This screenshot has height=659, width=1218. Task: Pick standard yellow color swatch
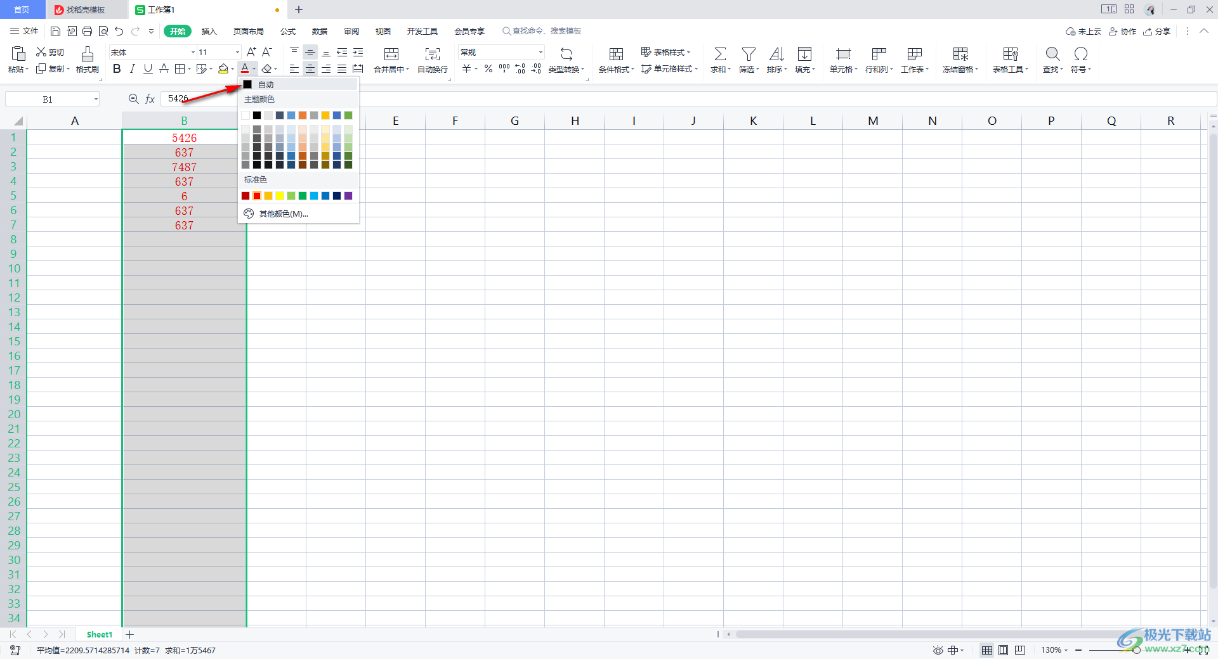(x=280, y=196)
